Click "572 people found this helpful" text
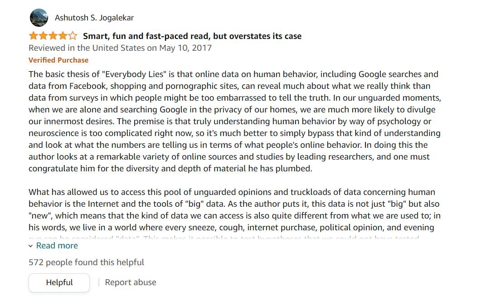Viewport: 477px width, 301px height. click(86, 262)
